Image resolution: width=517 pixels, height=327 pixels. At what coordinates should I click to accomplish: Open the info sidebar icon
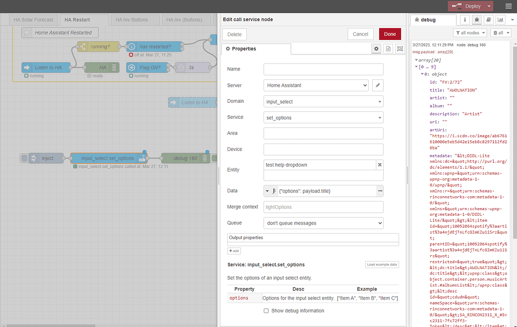465,20
